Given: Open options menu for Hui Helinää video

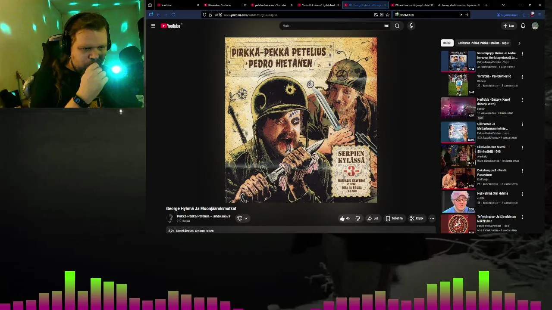Looking at the screenshot, I should click(522, 194).
